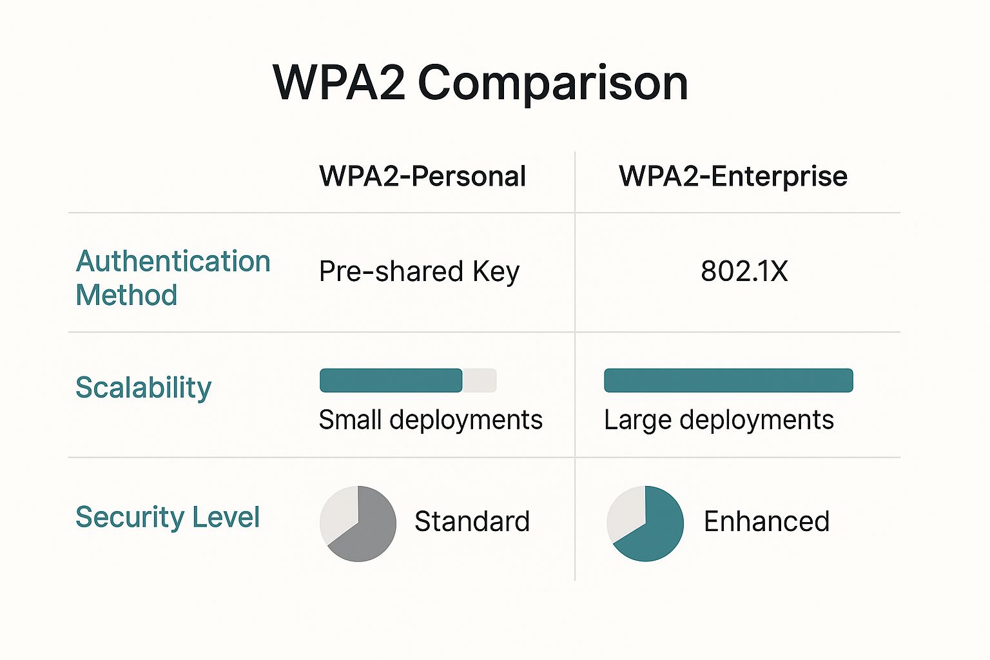The width and height of the screenshot is (990, 660).
Task: Click the WPA2-Enterprise full scalability bar
Action: click(x=728, y=380)
